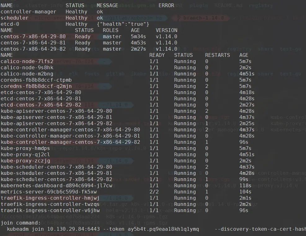Select pod traefik-ingress-controller-hmjwj
This screenshot has height=236, width=306.
pos(50,198)
